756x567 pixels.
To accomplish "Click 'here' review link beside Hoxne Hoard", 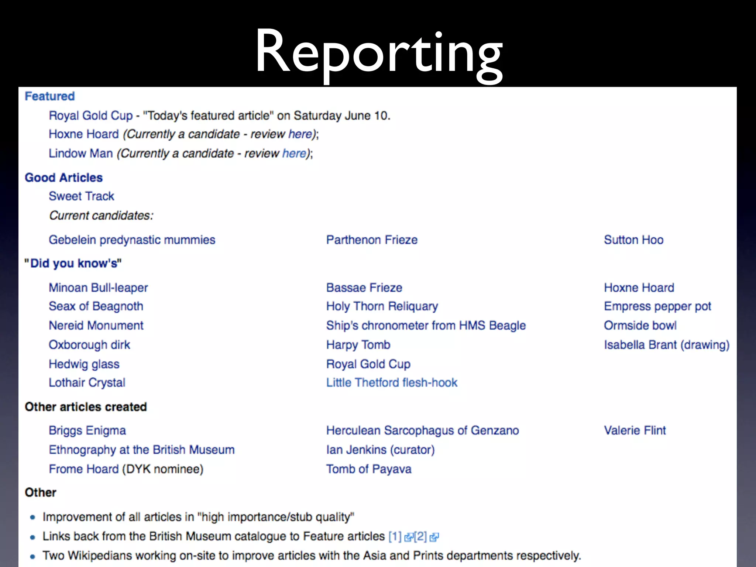I will (300, 134).
